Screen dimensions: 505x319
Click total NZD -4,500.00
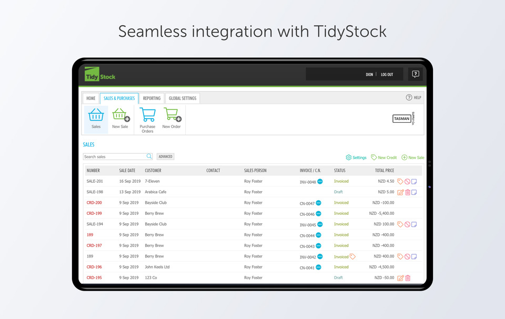[x=382, y=267]
